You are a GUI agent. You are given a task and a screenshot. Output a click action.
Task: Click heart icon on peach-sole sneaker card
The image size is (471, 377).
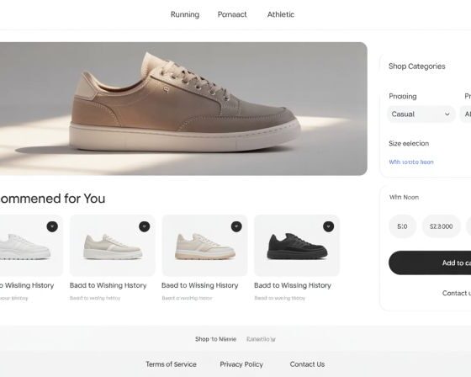click(236, 226)
